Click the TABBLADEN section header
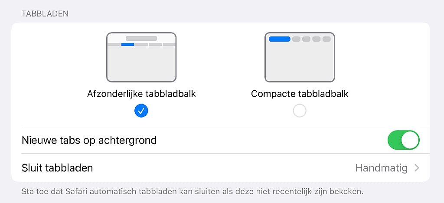The width and height of the screenshot is (444, 203). (45, 13)
